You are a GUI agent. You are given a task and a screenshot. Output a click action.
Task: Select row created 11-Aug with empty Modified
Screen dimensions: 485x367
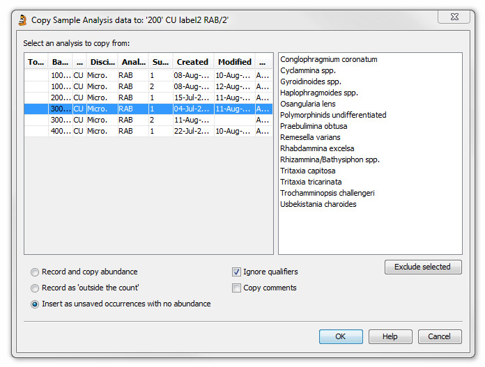[x=148, y=120]
